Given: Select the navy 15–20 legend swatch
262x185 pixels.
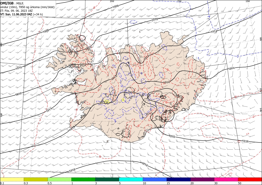Looking at the screenshot, I should (x=179, y=179).
